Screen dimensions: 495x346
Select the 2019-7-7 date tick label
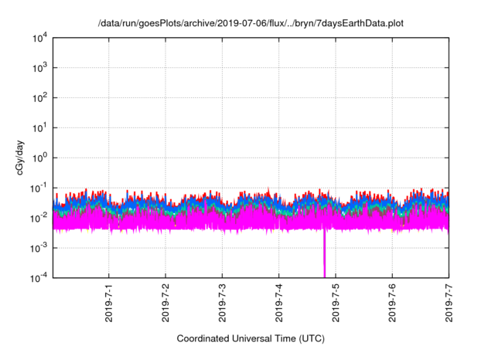(449, 303)
